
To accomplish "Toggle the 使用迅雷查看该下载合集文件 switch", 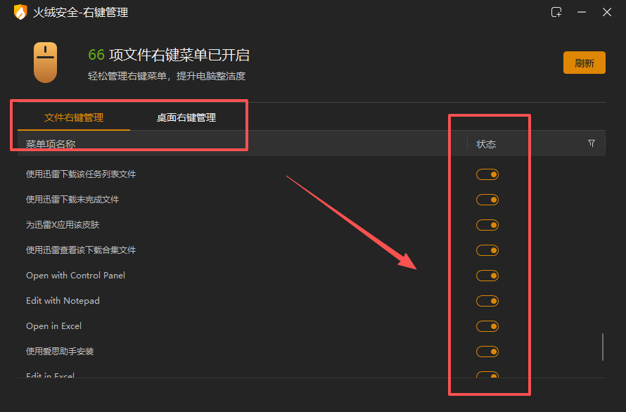I will 487,250.
